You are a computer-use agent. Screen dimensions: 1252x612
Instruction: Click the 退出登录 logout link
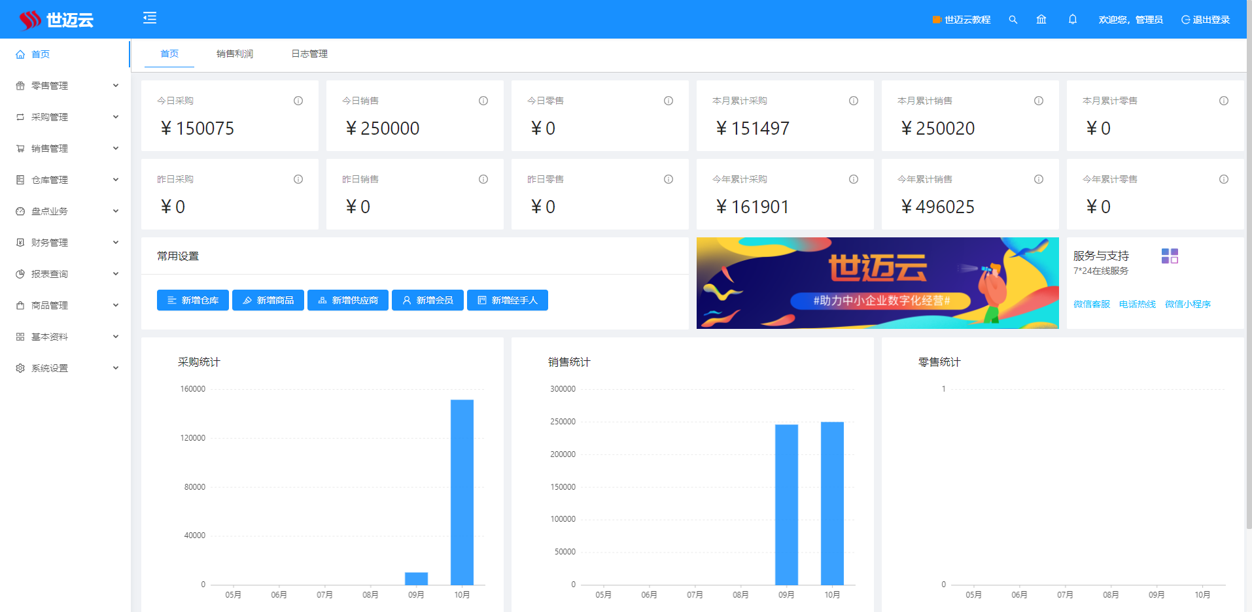[x=1206, y=20]
